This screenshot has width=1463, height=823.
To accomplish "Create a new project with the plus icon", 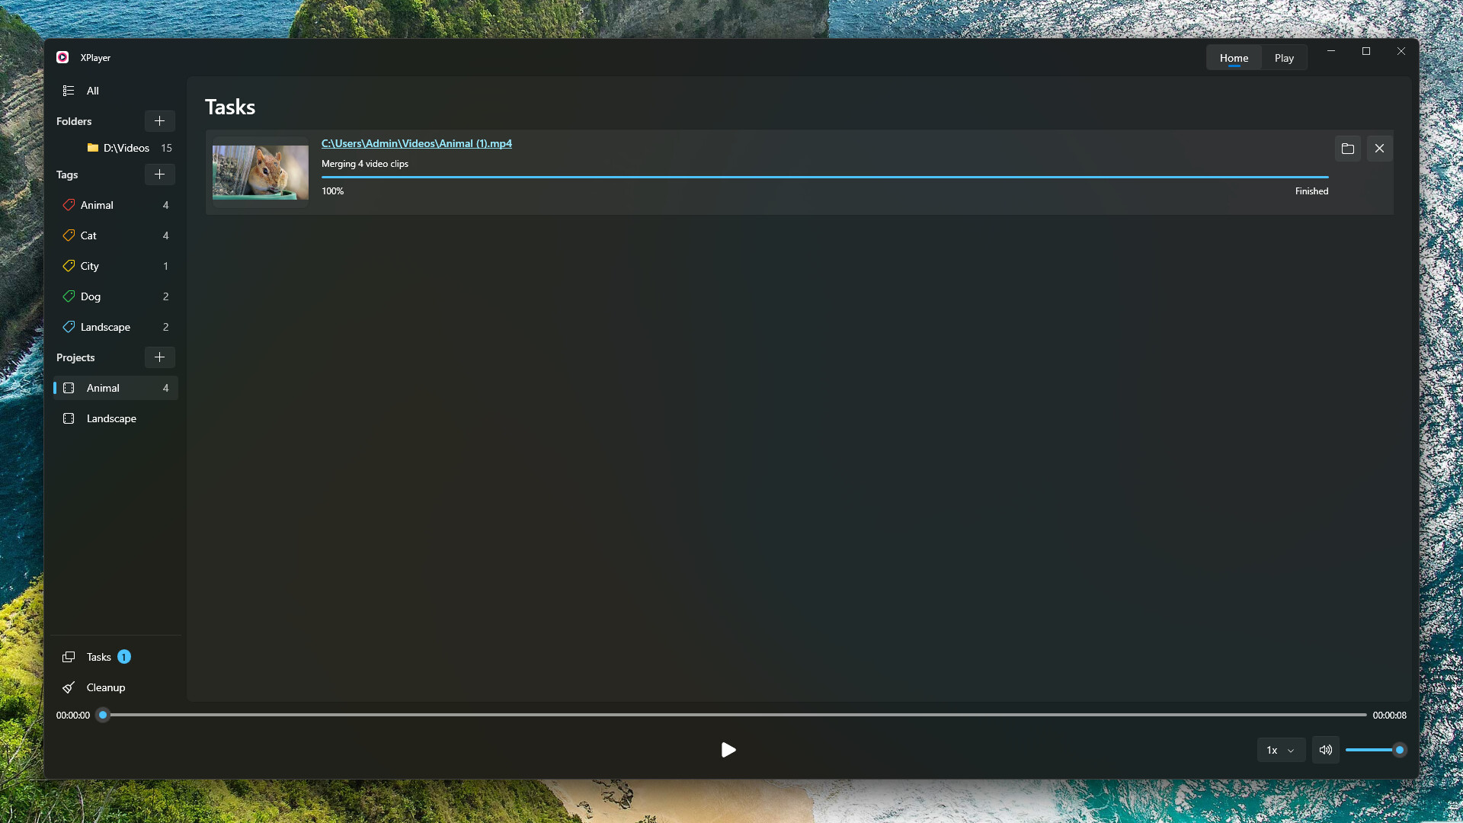I will tap(159, 357).
